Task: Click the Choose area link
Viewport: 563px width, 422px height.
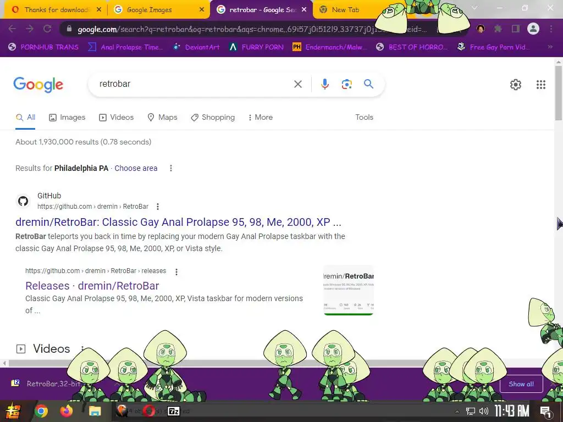Action: 136,168
